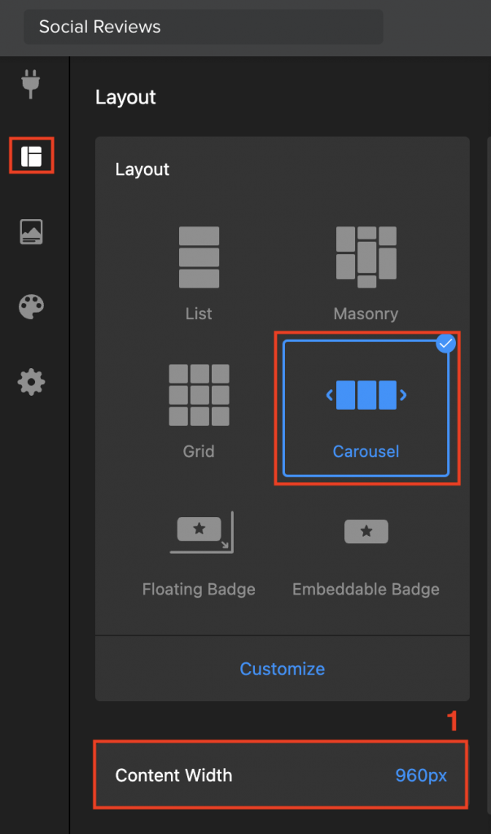Open the gear Settings sidebar icon
This screenshot has width=491, height=834.
(x=32, y=382)
